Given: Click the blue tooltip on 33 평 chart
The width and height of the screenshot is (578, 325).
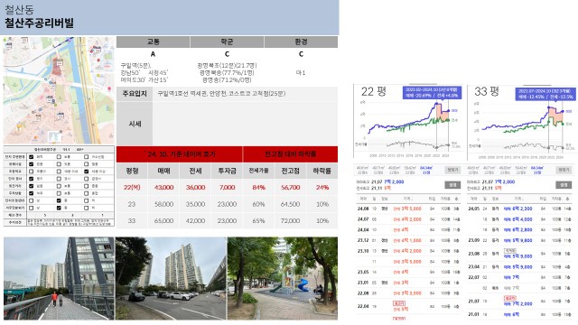Looking at the screenshot, I should pyautogui.click(x=545, y=94).
